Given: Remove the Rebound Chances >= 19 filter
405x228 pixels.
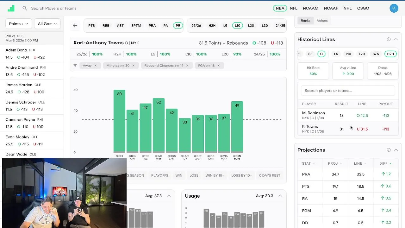Looking at the screenshot, I should (x=187, y=66).
